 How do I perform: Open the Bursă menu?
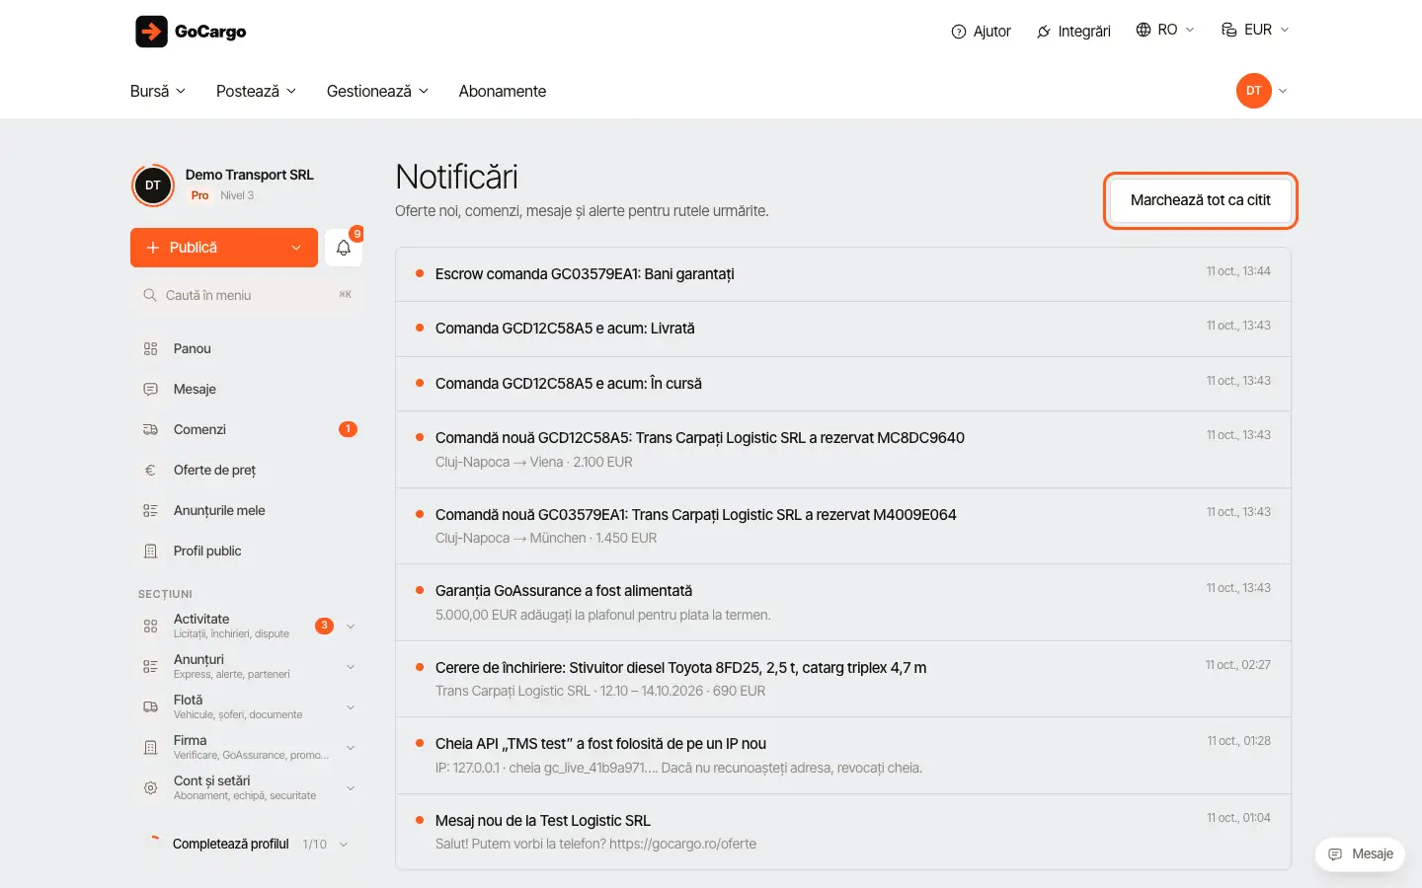158,91
